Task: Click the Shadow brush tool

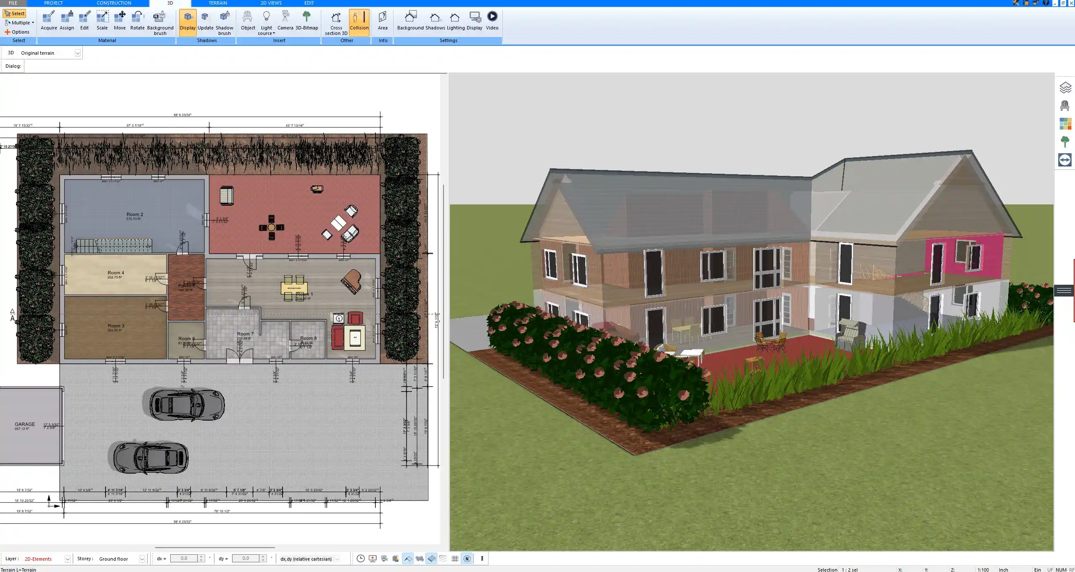Action: 224,23
